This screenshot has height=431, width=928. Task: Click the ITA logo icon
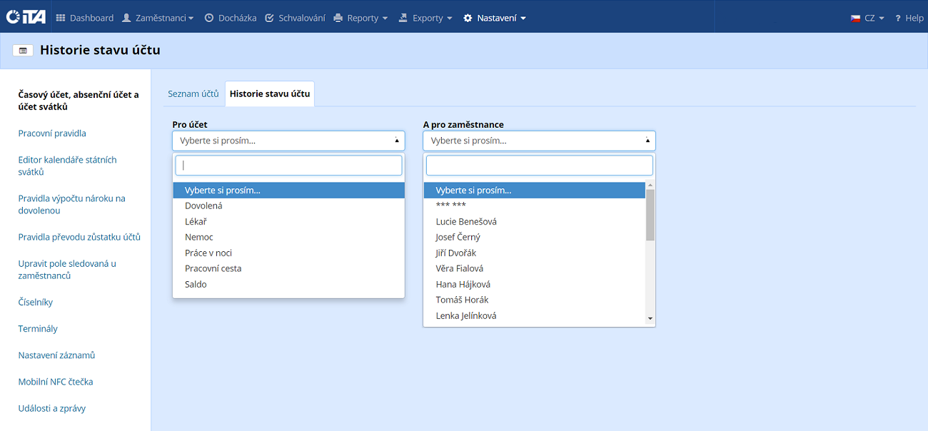tap(26, 17)
